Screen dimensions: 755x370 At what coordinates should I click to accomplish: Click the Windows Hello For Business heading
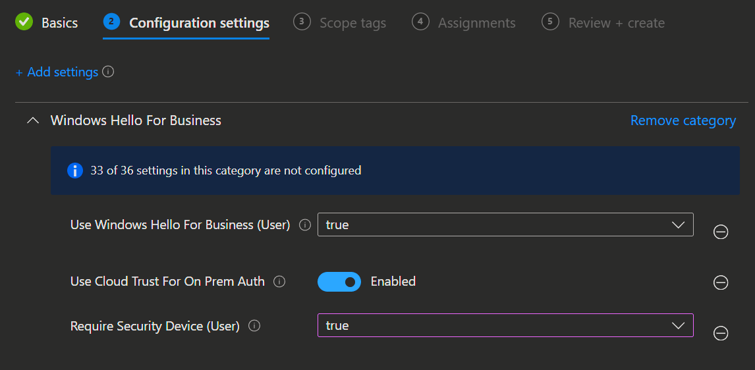pyautogui.click(x=136, y=120)
